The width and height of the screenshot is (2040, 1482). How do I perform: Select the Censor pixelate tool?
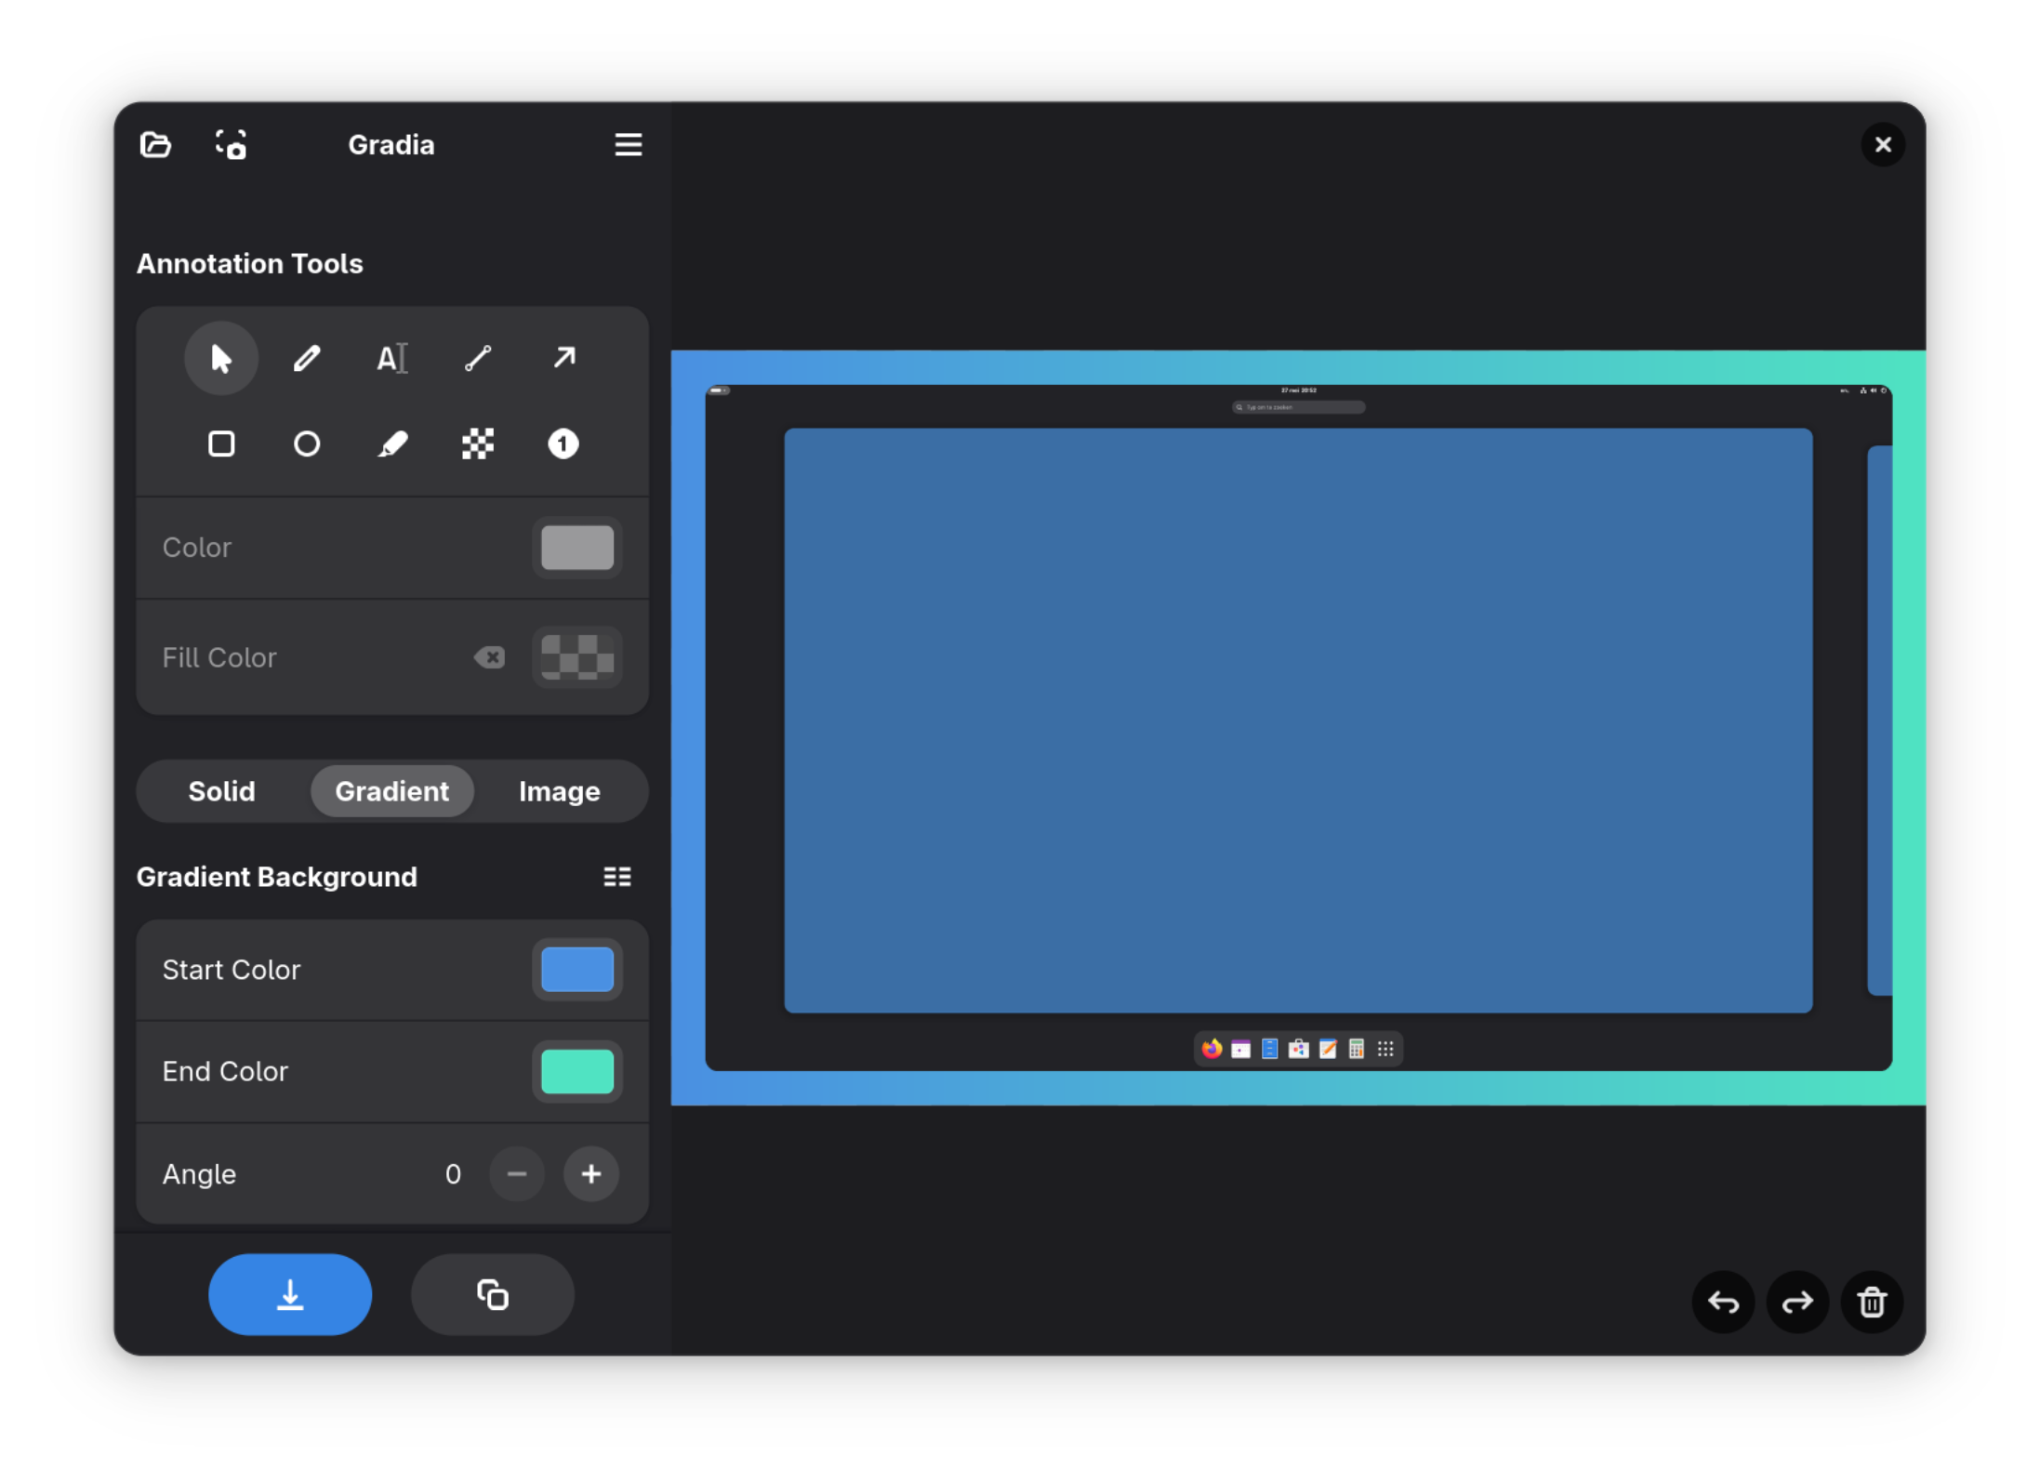coord(477,444)
